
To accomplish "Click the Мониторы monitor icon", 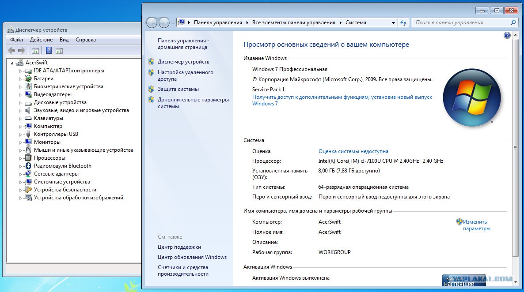I will coord(28,142).
